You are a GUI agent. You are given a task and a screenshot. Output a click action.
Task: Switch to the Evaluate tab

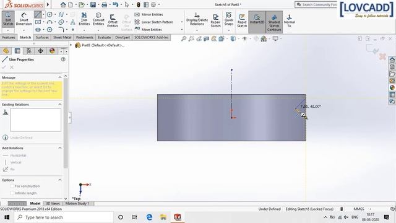[x=105, y=37]
